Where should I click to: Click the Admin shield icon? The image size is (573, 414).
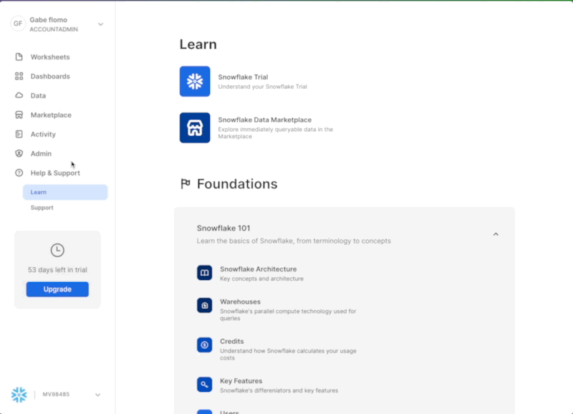(19, 154)
